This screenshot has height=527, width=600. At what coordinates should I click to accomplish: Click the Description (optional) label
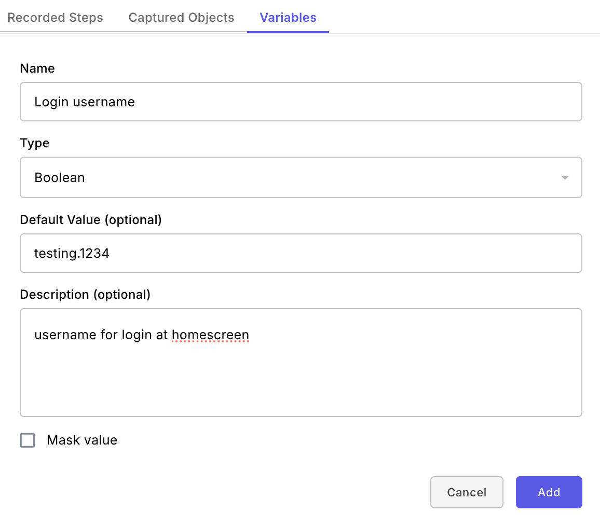coord(85,295)
